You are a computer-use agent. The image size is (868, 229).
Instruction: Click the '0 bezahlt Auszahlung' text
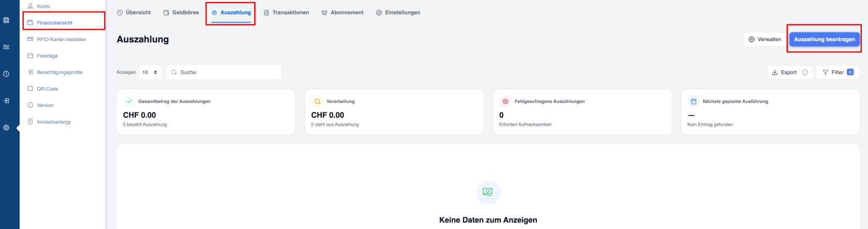[145, 124]
